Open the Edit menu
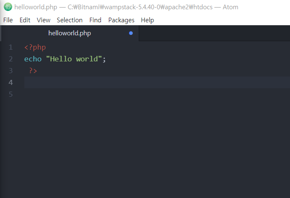Image resolution: width=290 pixels, height=198 pixels. click(x=25, y=20)
